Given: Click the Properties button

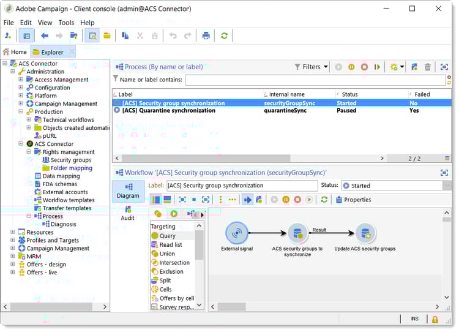Looking at the screenshot, I should pos(354,200).
